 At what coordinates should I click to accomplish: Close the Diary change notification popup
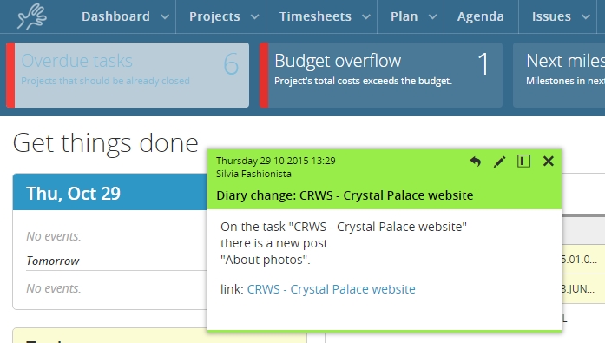tap(549, 161)
